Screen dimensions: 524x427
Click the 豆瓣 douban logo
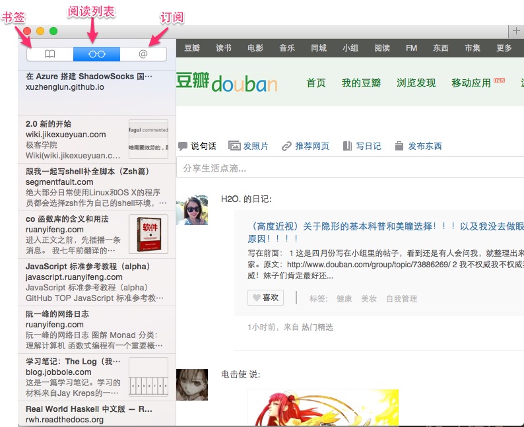[x=226, y=82]
